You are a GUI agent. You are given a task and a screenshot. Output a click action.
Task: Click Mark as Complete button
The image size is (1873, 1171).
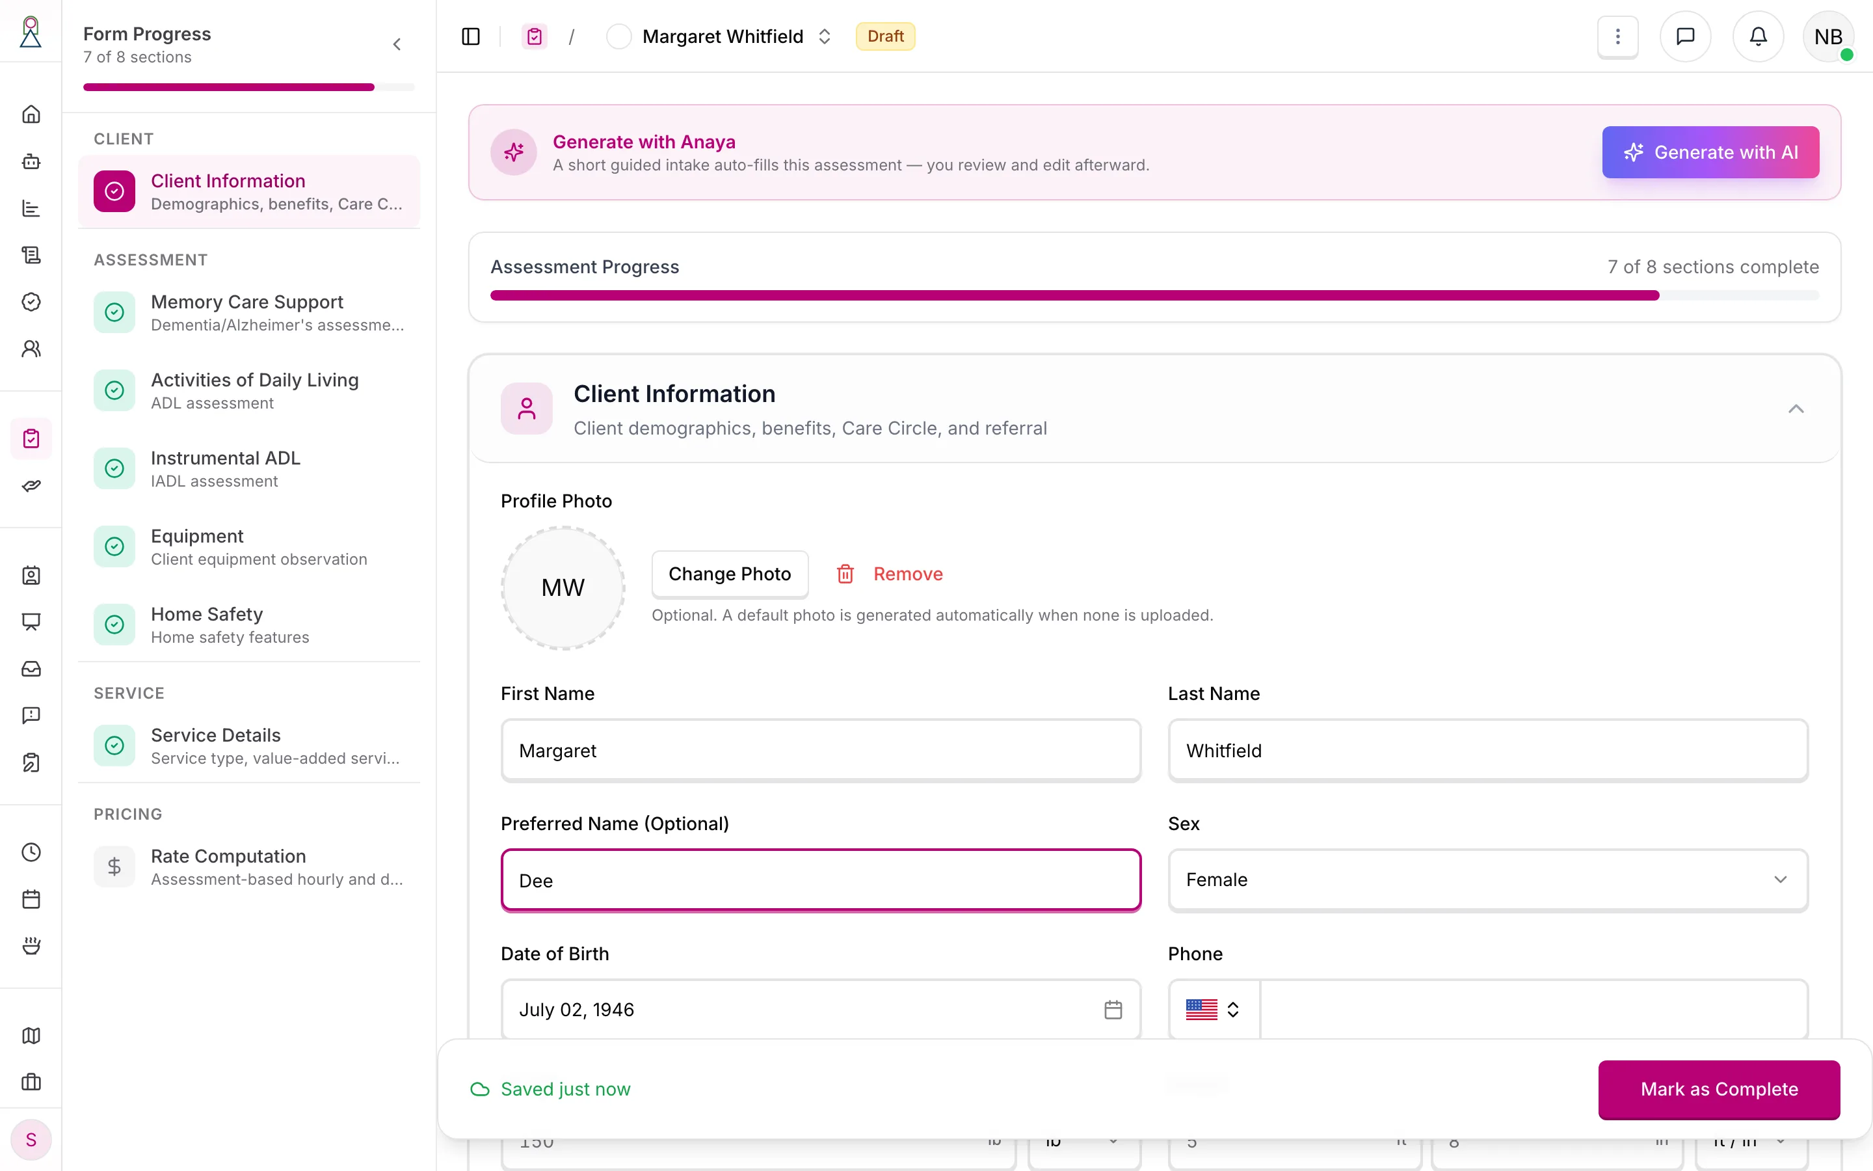click(x=1719, y=1089)
